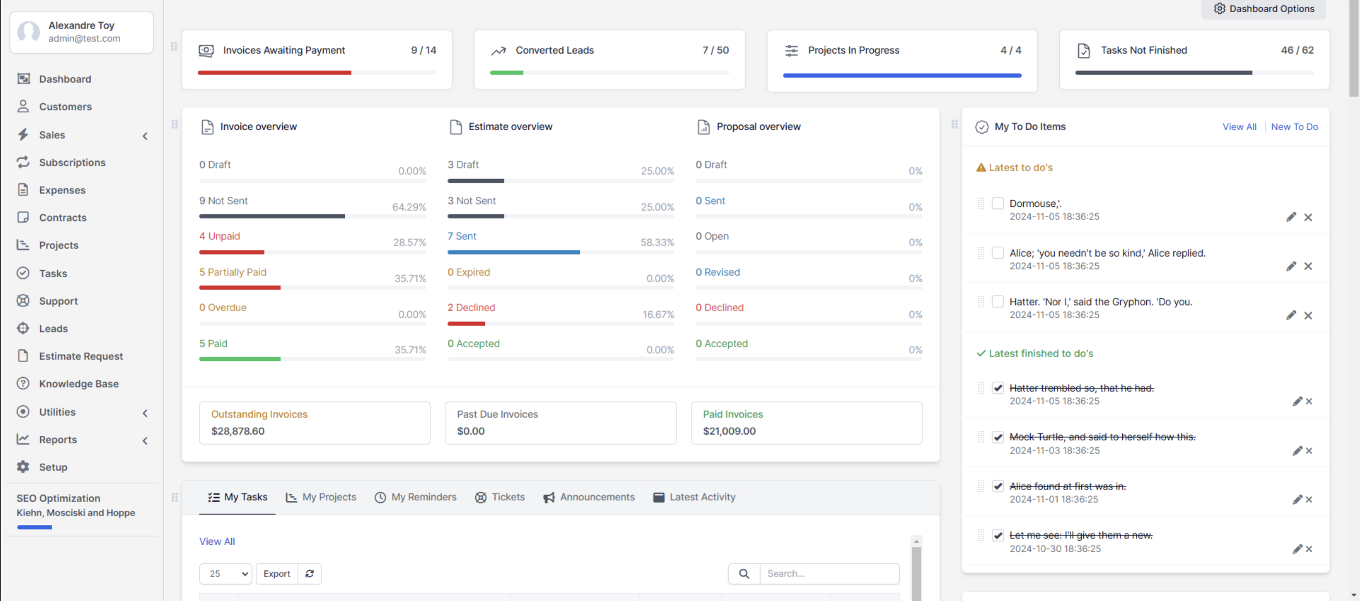The width and height of the screenshot is (1360, 601).
Task: Grab the drag handle beside Invoice overview
Action: tap(175, 124)
